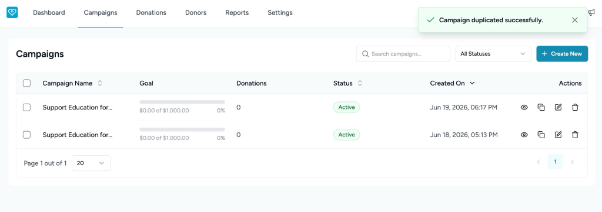Click the green success checkmark icon
602x212 pixels.
point(431,20)
